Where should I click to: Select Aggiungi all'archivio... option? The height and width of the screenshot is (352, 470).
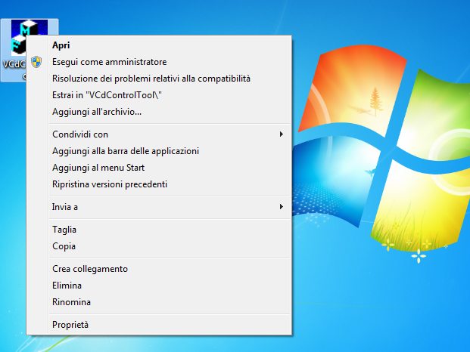[x=97, y=112]
